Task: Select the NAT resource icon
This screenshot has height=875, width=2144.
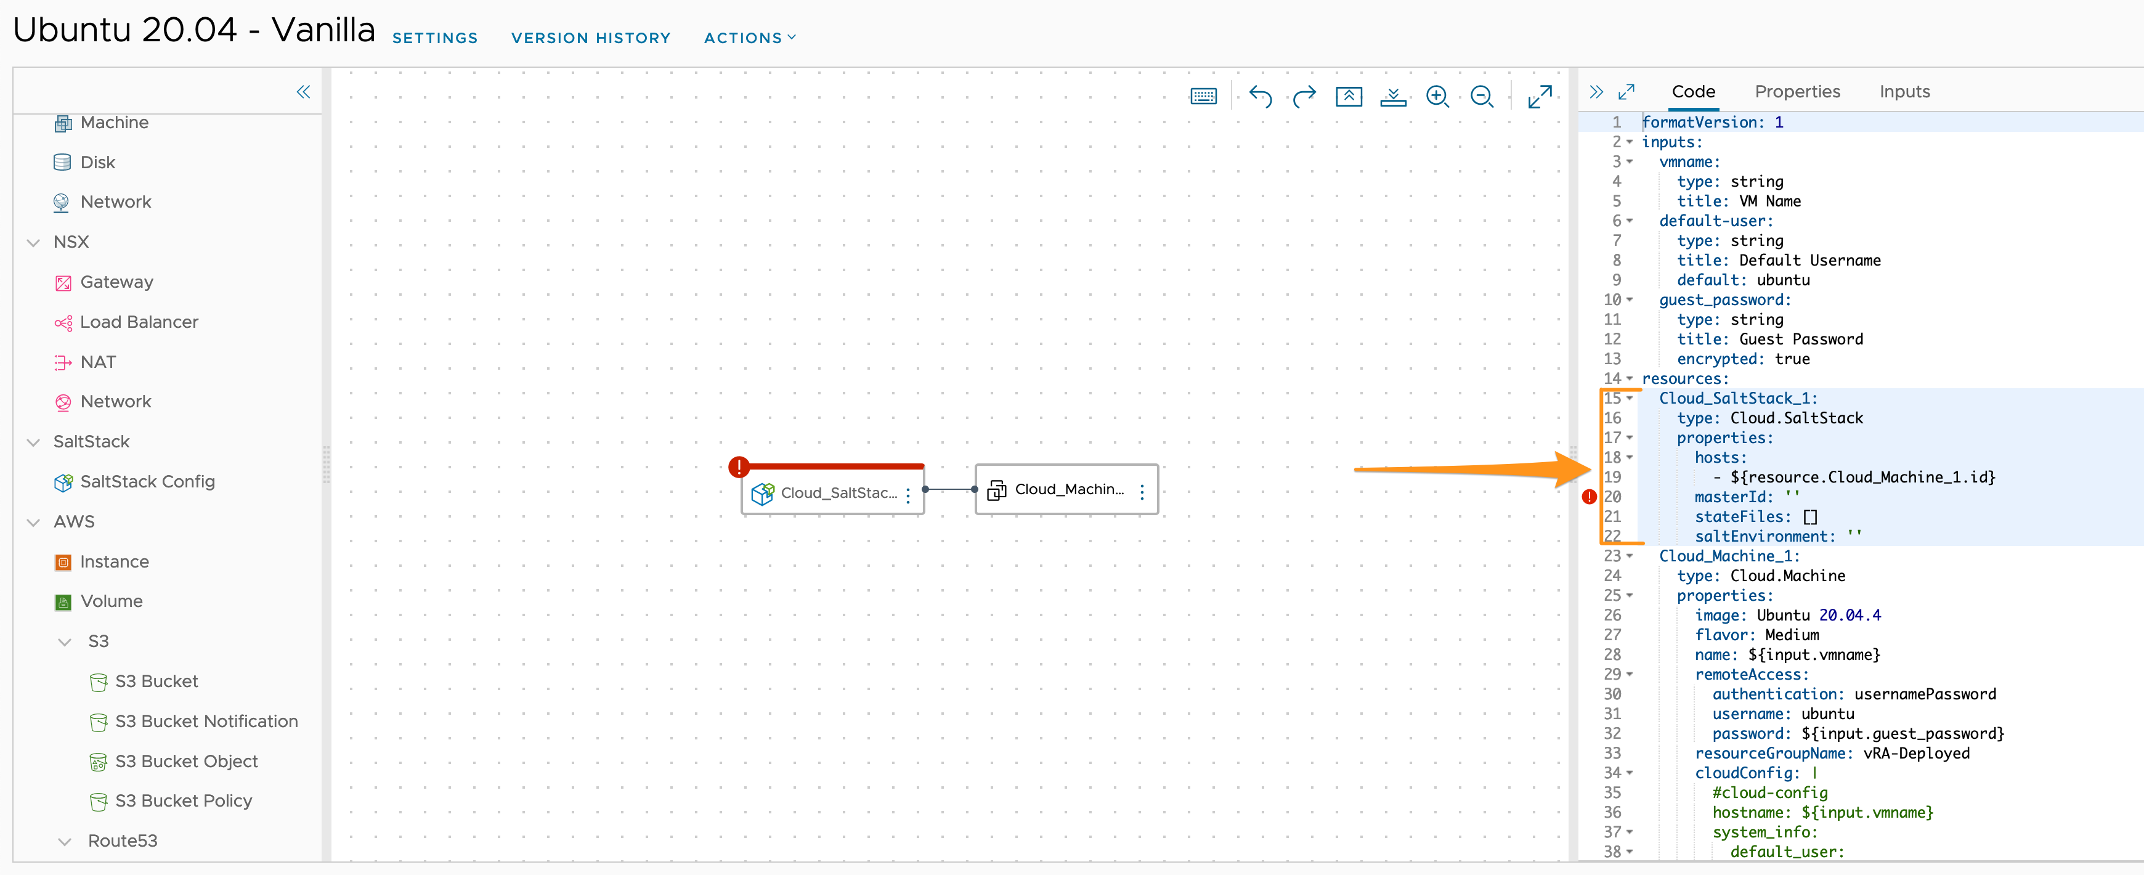Action: [x=62, y=362]
